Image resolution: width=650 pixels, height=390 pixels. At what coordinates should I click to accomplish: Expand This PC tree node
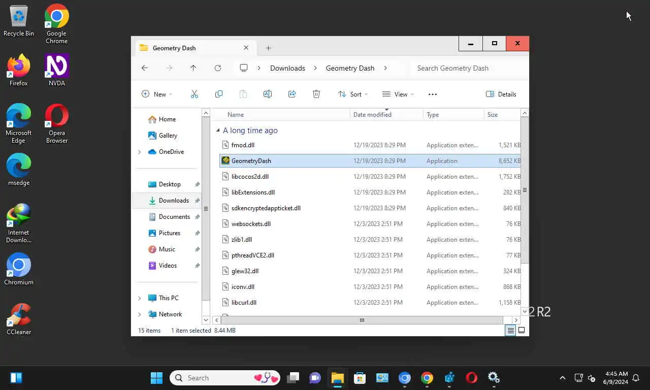140,298
